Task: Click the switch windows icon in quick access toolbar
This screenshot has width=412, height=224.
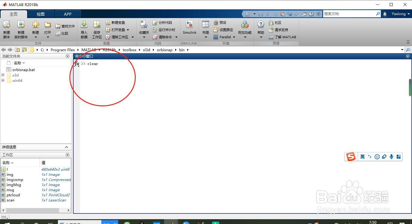Action: pyautogui.click(x=304, y=14)
